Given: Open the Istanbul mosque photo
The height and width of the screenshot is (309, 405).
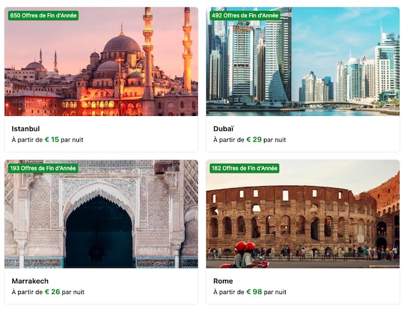Looking at the screenshot, I should [101, 61].
